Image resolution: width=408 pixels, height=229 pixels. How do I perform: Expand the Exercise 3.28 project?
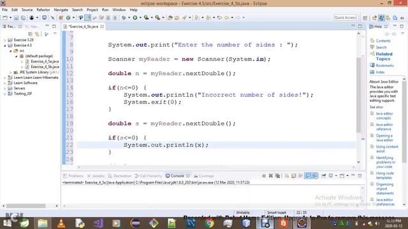4,40
